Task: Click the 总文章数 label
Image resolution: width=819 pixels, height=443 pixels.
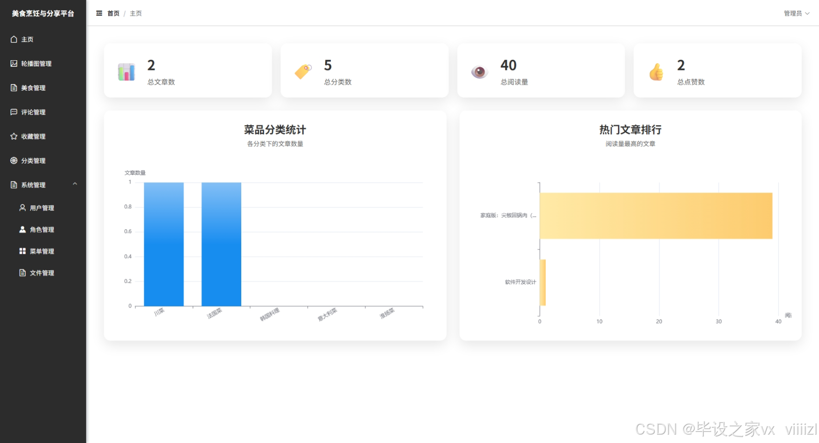Action: pos(161,82)
